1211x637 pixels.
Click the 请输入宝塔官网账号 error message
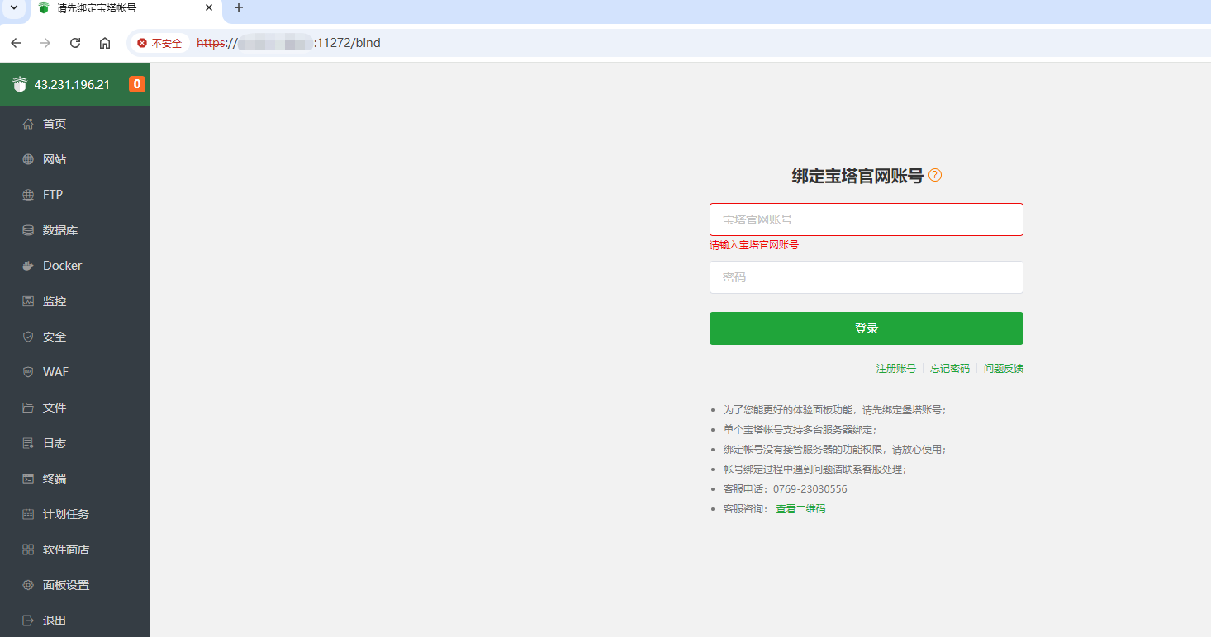click(754, 245)
